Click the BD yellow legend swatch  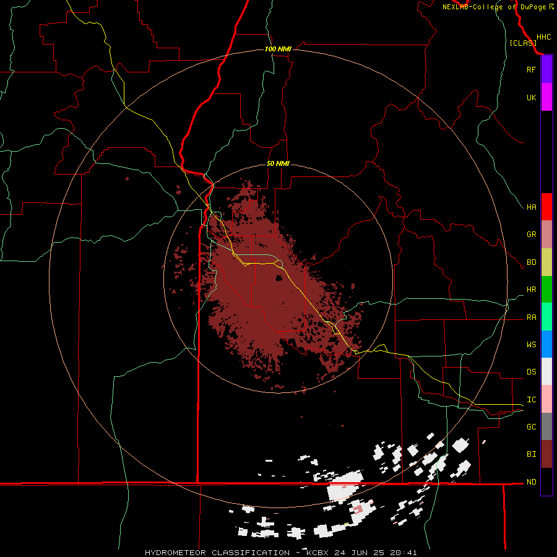(x=546, y=262)
